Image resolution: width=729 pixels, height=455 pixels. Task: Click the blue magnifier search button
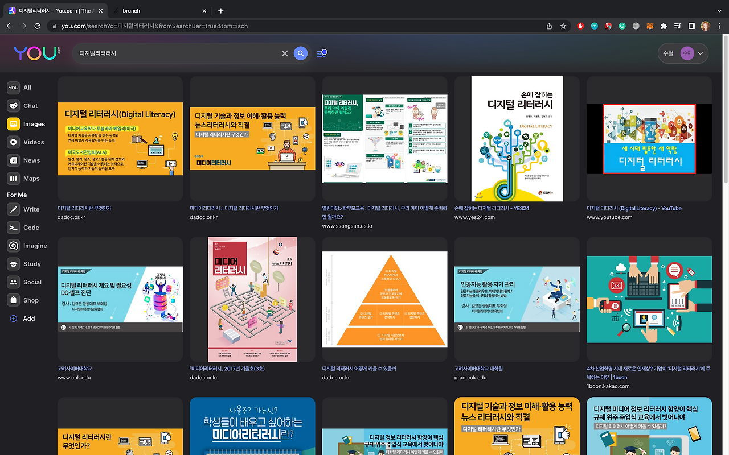(x=301, y=53)
